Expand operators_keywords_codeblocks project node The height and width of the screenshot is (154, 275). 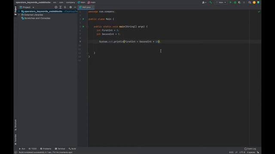(19, 12)
